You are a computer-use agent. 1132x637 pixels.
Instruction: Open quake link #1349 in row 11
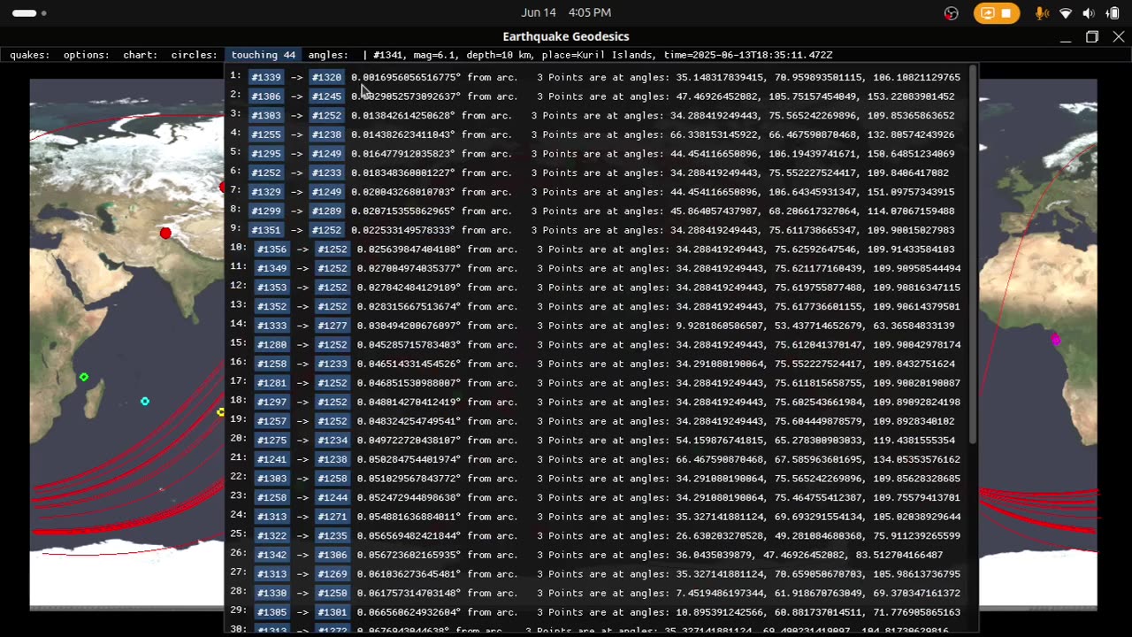272,269
